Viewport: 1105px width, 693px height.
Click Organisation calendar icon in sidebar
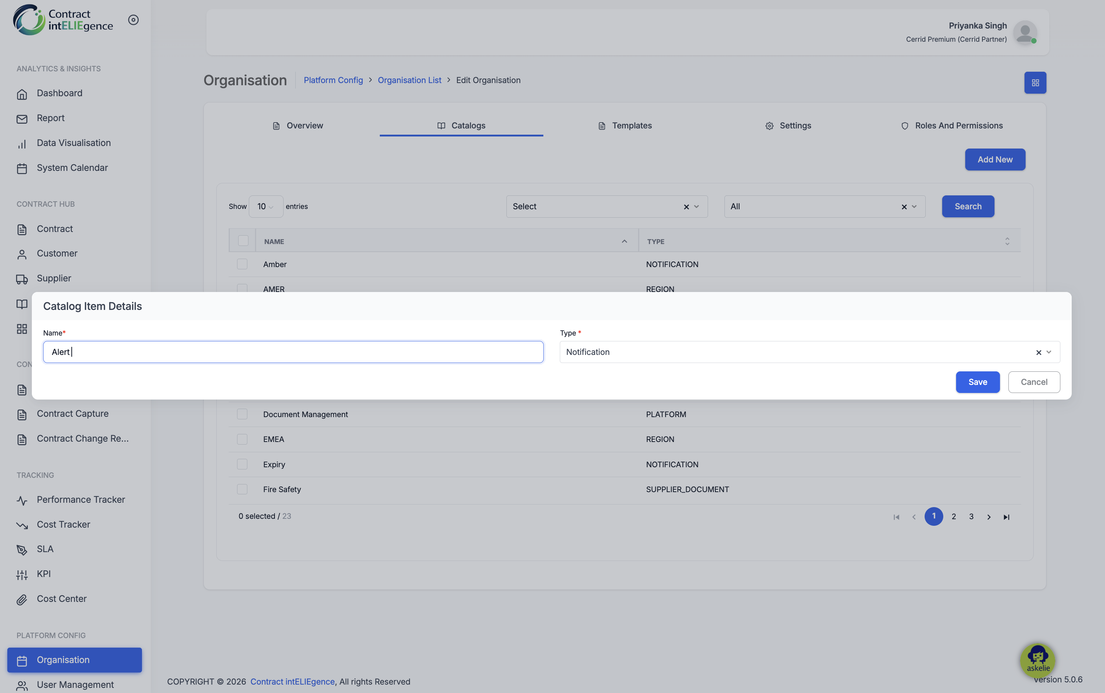(22, 661)
